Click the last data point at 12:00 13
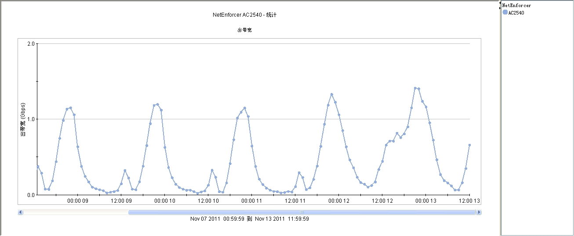The width and height of the screenshot is (574, 236). [x=469, y=145]
